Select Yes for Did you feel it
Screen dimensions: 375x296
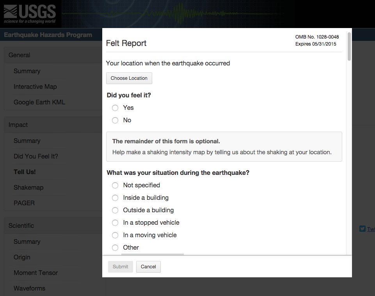[115, 108]
